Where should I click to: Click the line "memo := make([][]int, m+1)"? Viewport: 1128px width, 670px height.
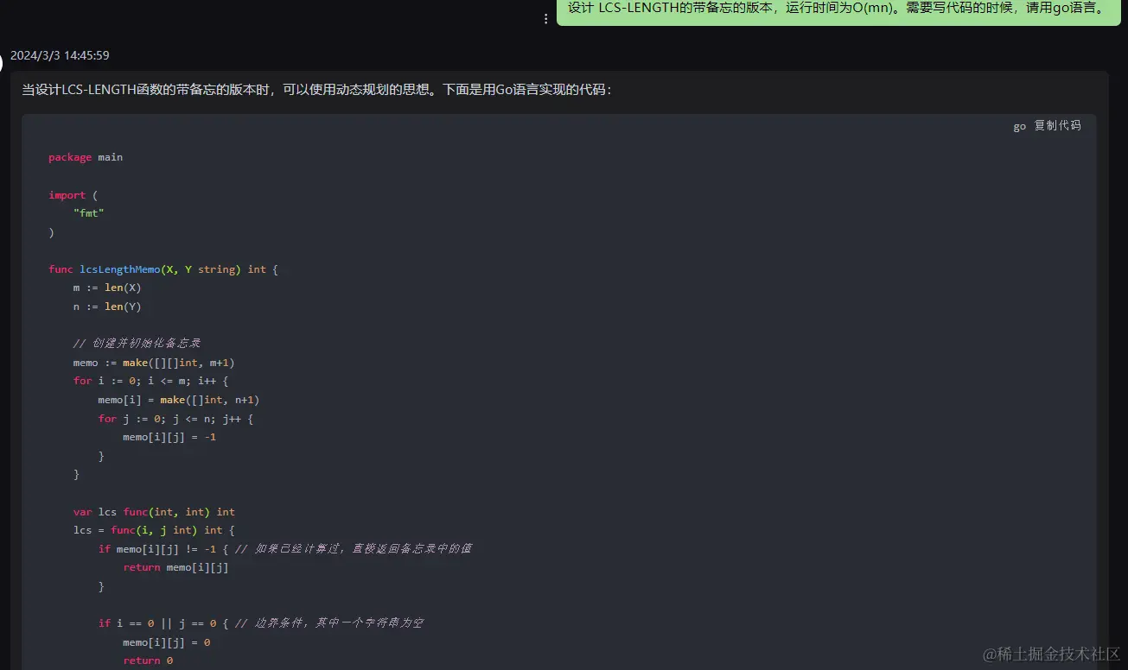pyautogui.click(x=154, y=363)
